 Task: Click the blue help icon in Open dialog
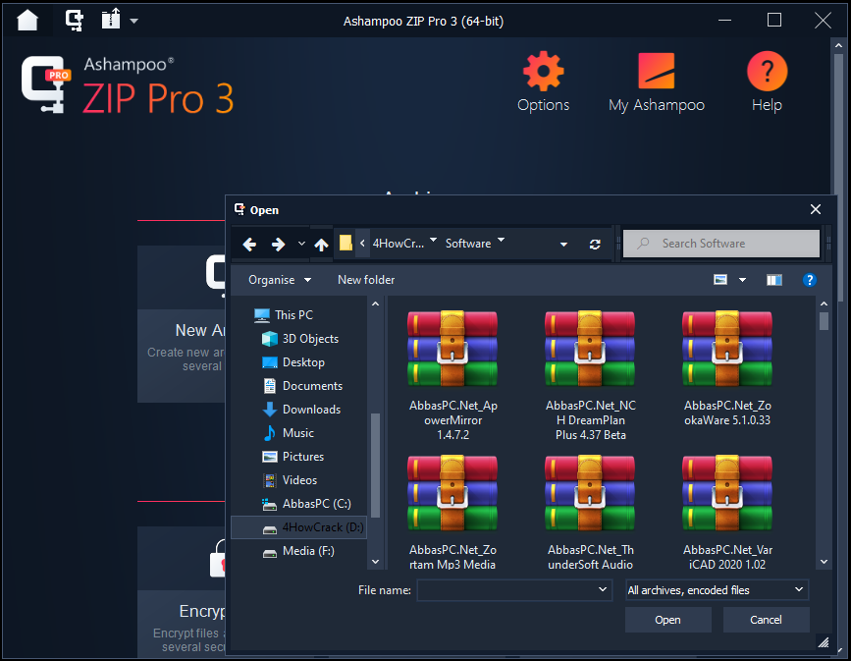[809, 280]
